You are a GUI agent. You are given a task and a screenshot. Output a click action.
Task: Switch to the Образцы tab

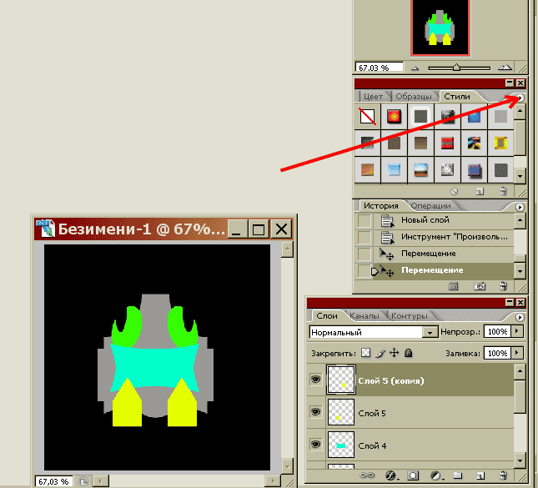[413, 97]
